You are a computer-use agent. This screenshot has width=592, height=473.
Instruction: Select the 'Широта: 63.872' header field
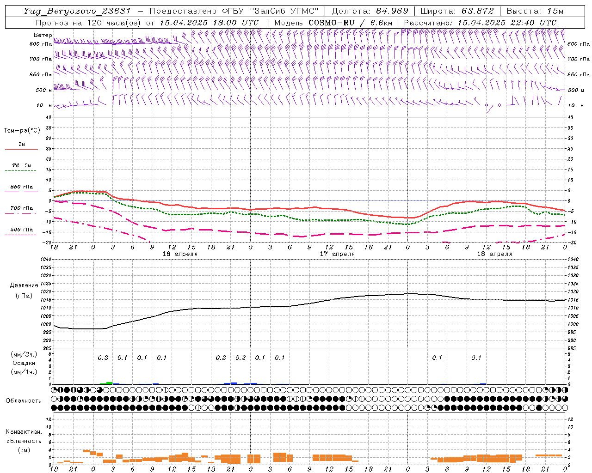(x=457, y=11)
